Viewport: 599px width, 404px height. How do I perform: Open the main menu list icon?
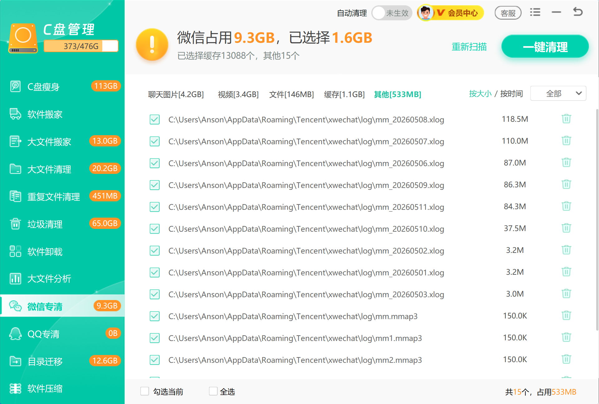coord(535,12)
